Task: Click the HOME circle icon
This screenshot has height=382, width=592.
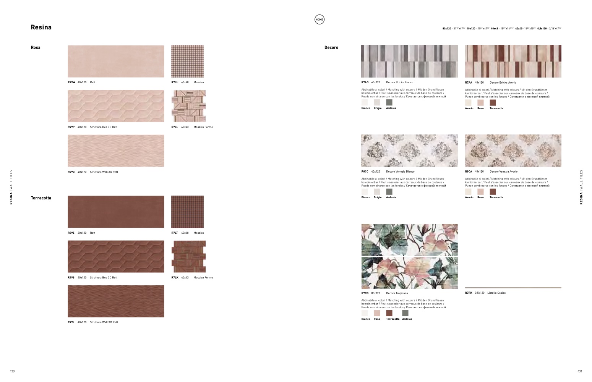Action: pyautogui.click(x=319, y=19)
